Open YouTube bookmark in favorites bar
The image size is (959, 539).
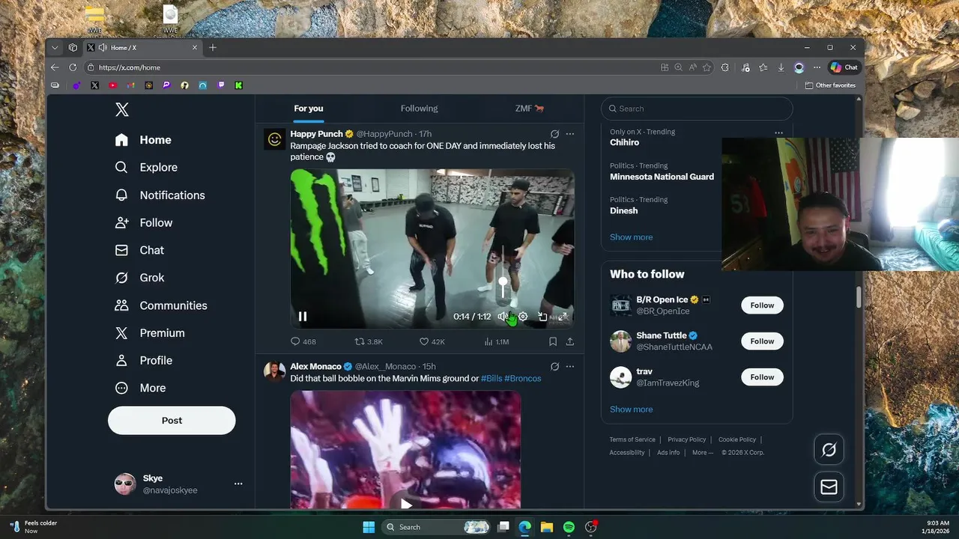[112, 85]
